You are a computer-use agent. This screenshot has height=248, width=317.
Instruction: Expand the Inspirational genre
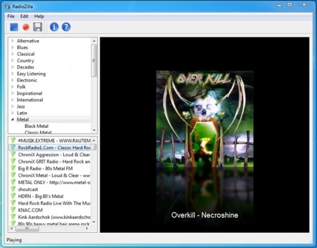(12, 93)
